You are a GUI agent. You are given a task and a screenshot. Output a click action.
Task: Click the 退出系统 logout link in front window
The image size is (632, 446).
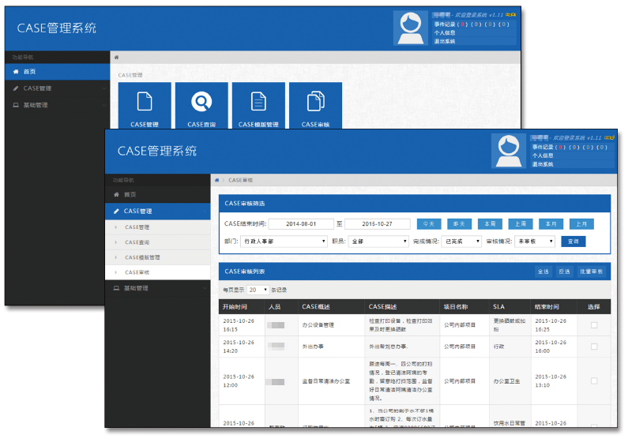point(543,164)
